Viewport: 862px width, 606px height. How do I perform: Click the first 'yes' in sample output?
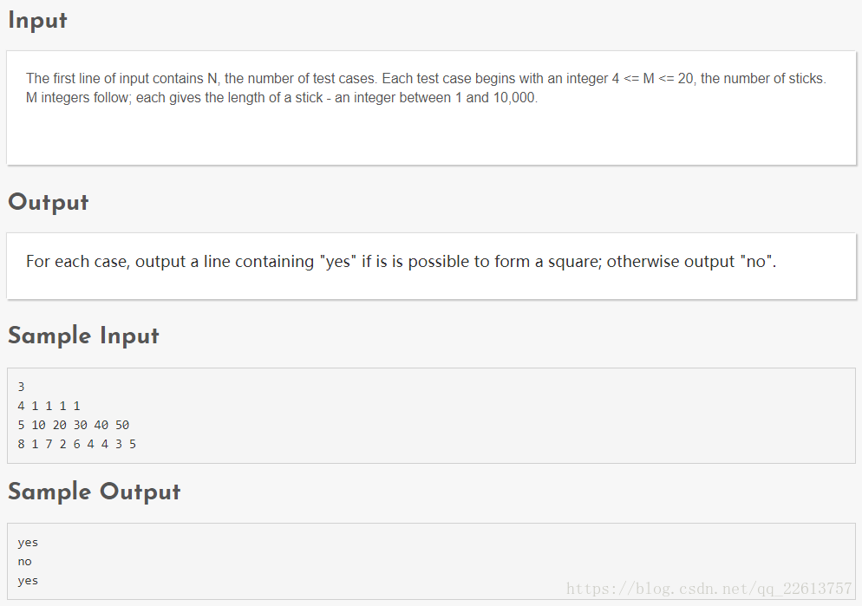pos(28,543)
